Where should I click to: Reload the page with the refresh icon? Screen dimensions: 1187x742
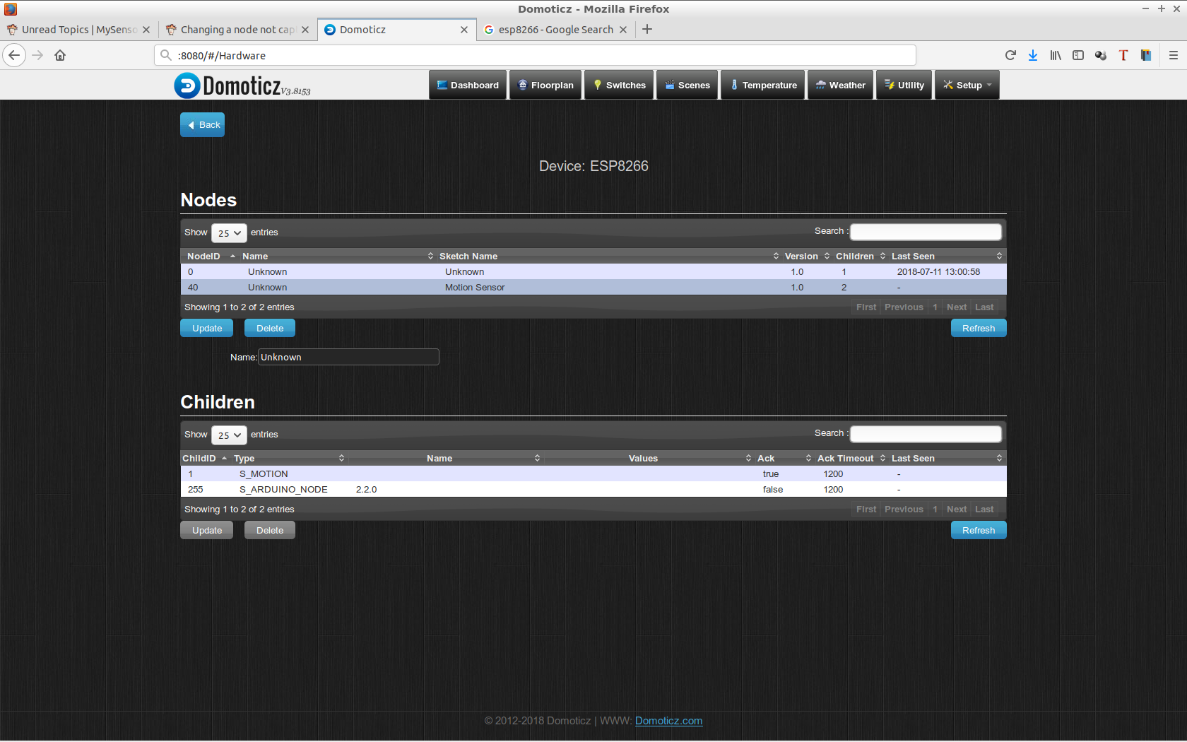pyautogui.click(x=1010, y=55)
